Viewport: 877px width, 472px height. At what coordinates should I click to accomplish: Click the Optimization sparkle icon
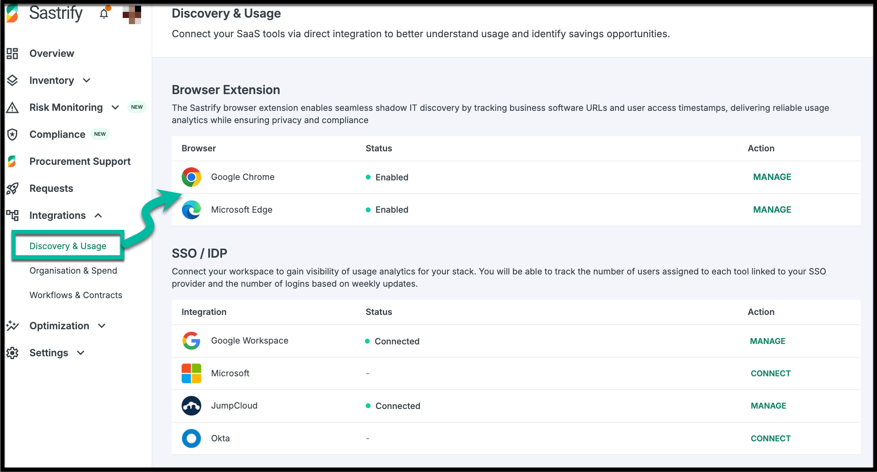[12, 326]
